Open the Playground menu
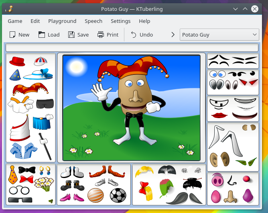Screen dimensions: 268x213 62,21
